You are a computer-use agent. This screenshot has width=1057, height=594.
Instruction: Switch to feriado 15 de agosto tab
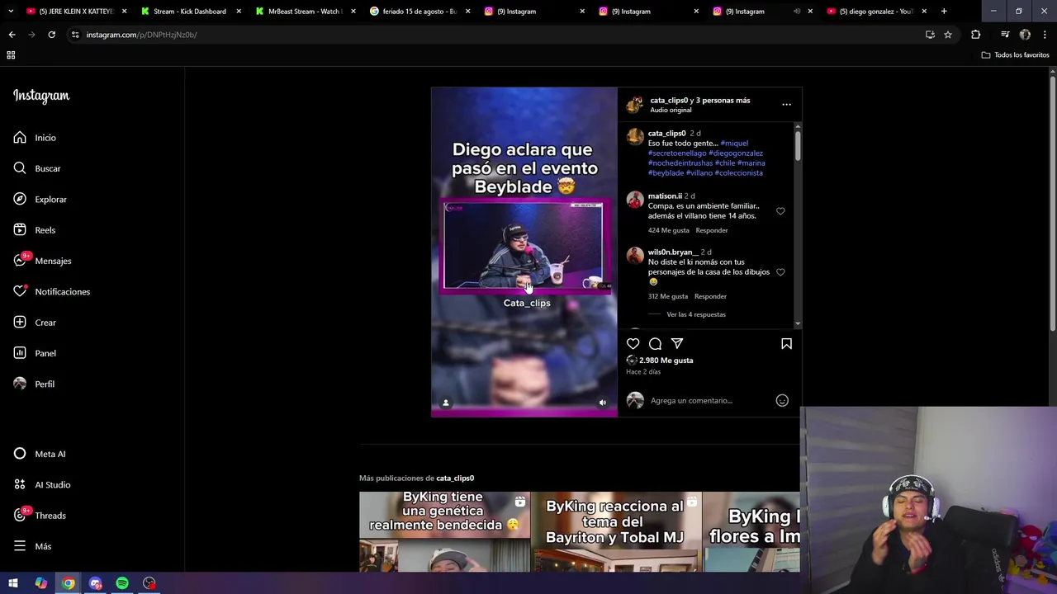coord(419,12)
